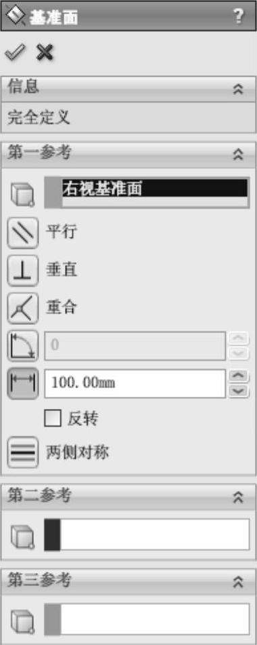The width and height of the screenshot is (257, 645).
Task: Activate the 第二参考 selection box
Action: pos(147,534)
